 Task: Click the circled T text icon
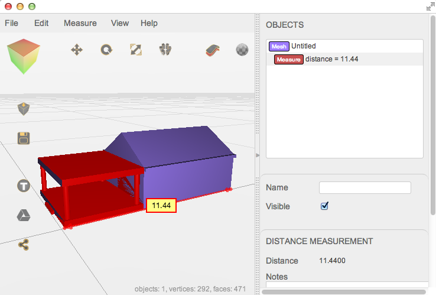(24, 186)
